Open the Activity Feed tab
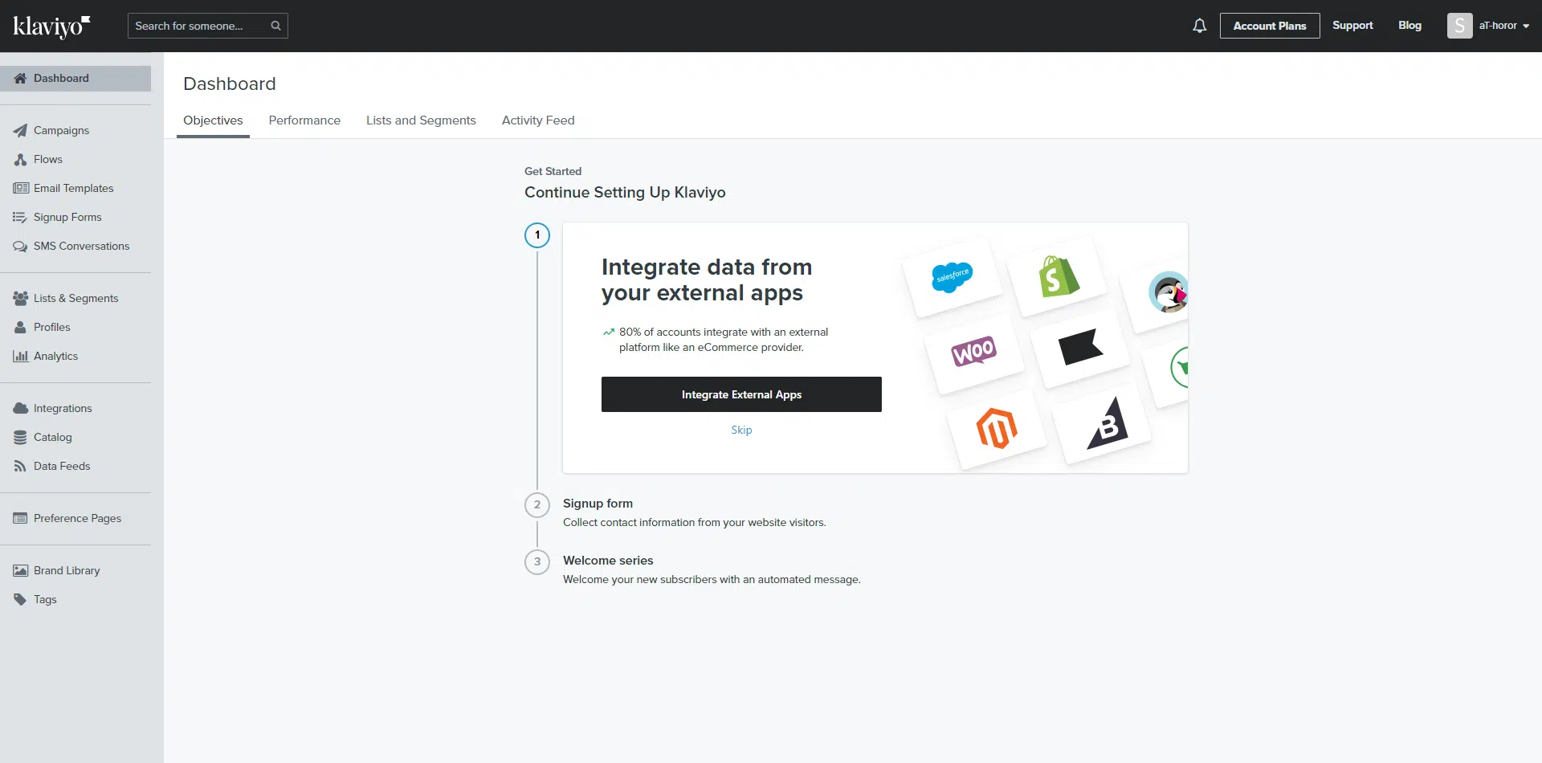The height and width of the screenshot is (763, 1542). point(538,120)
